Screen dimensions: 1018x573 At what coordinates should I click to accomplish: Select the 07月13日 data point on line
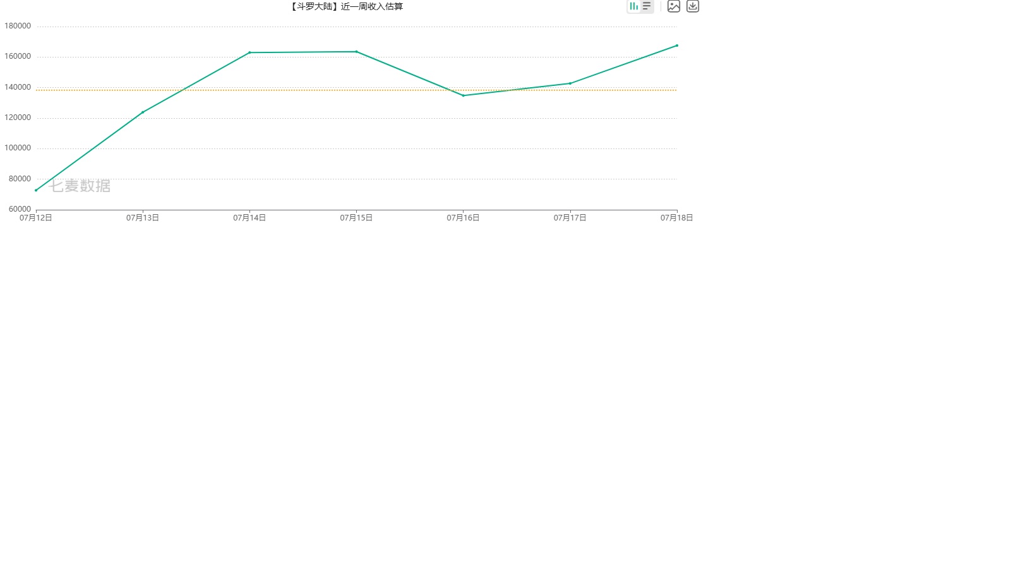143,112
